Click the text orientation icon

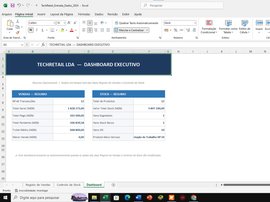102,23
